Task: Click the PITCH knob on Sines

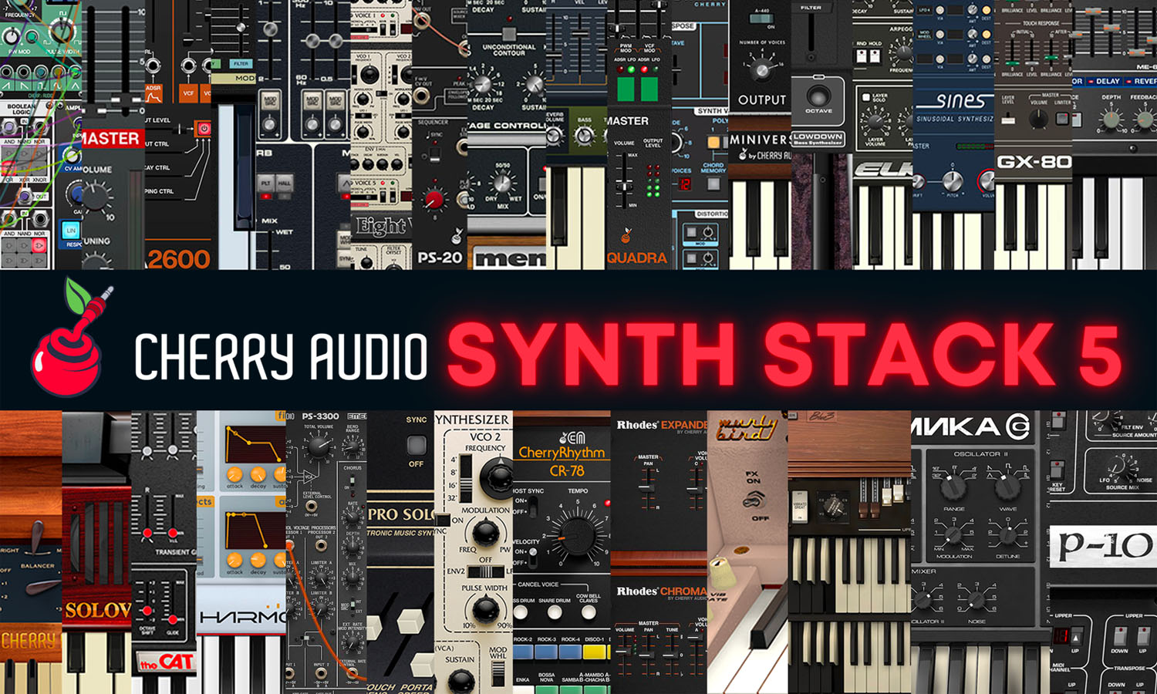Action: [953, 181]
